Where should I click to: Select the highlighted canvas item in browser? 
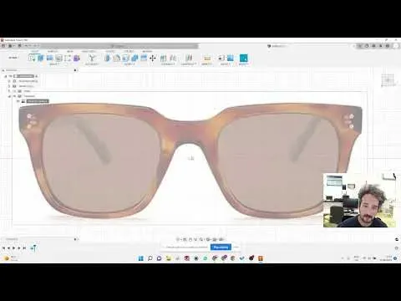coord(38,101)
